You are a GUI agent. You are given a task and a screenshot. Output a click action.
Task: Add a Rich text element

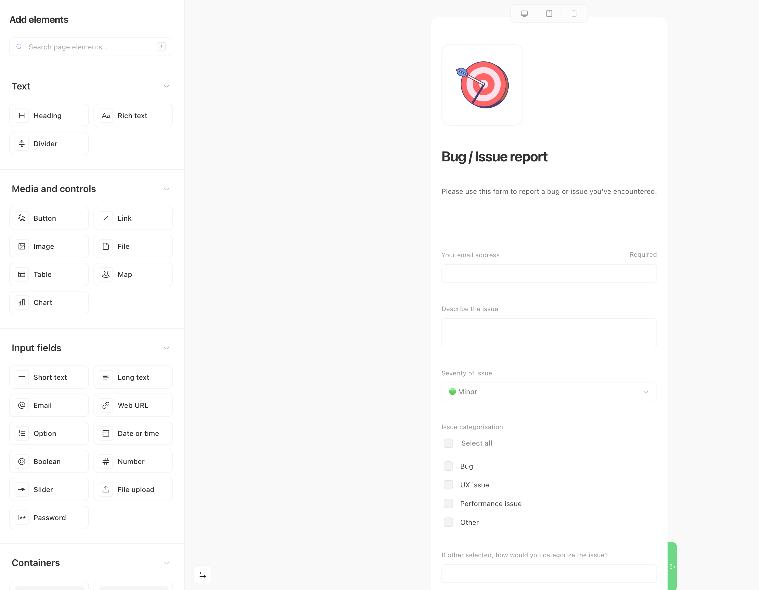click(x=133, y=115)
